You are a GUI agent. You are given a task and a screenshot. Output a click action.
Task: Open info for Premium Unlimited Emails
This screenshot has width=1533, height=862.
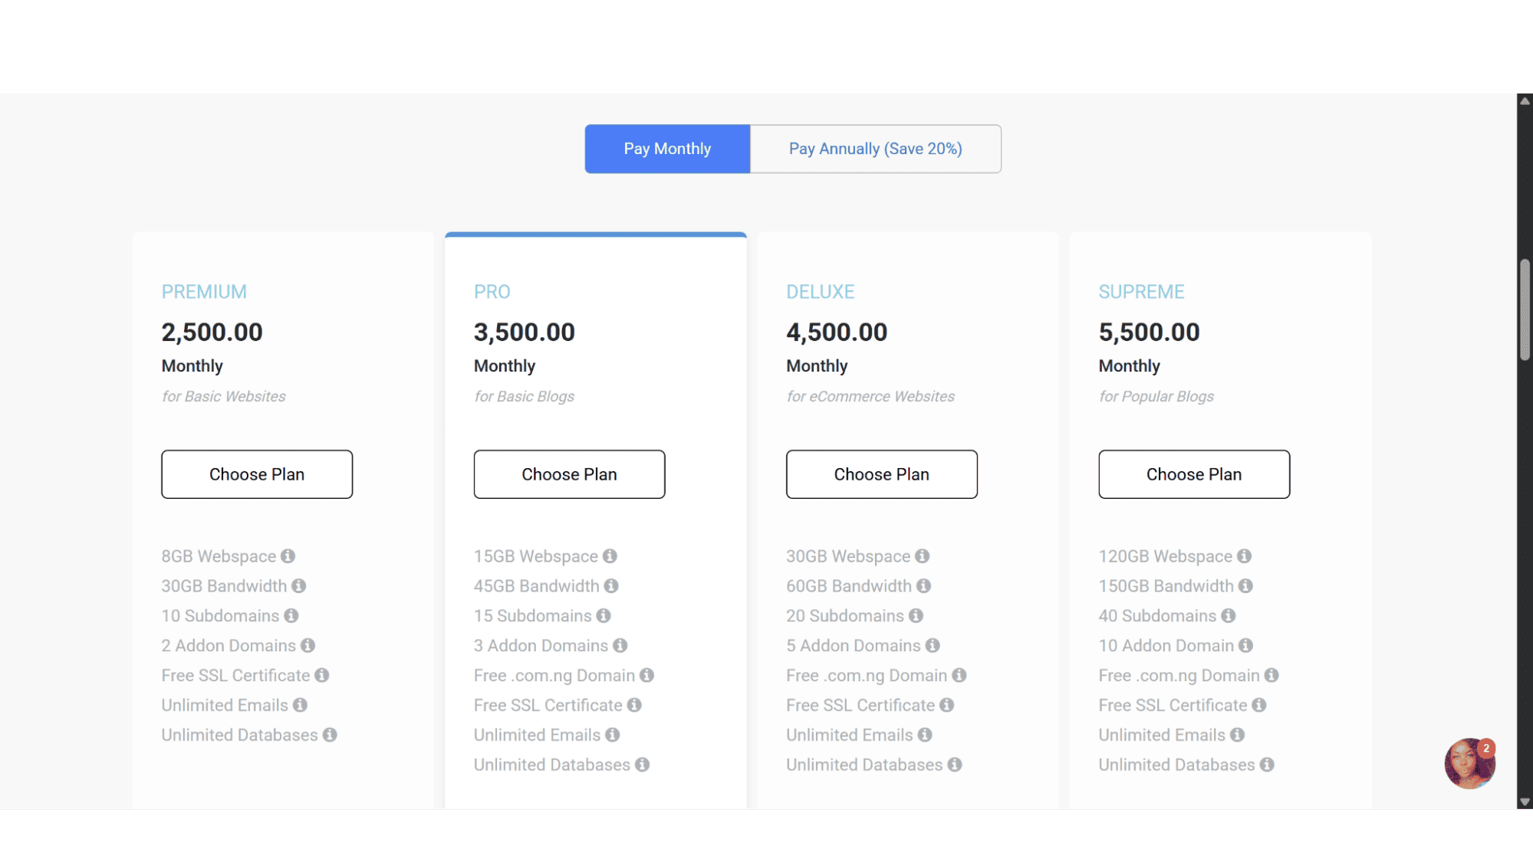300,705
